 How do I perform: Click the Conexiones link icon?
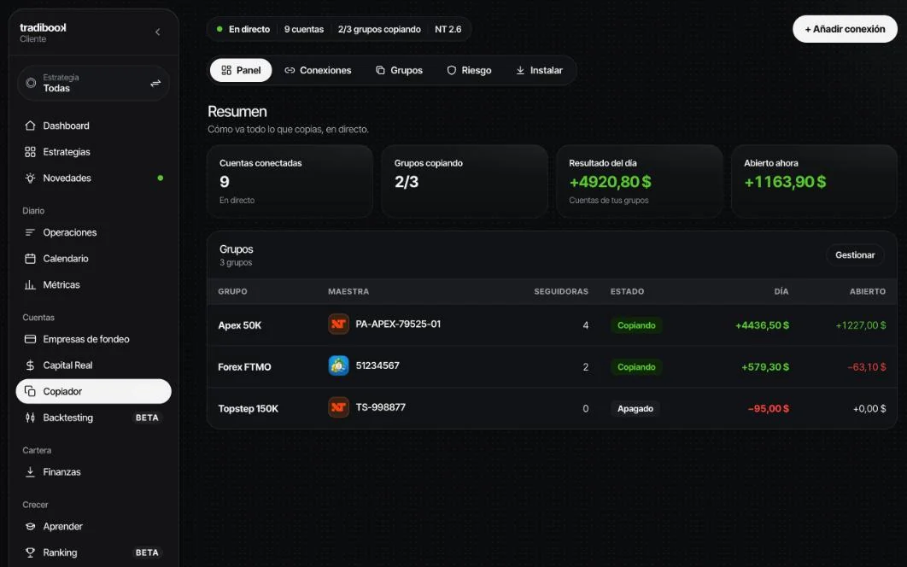coord(290,70)
